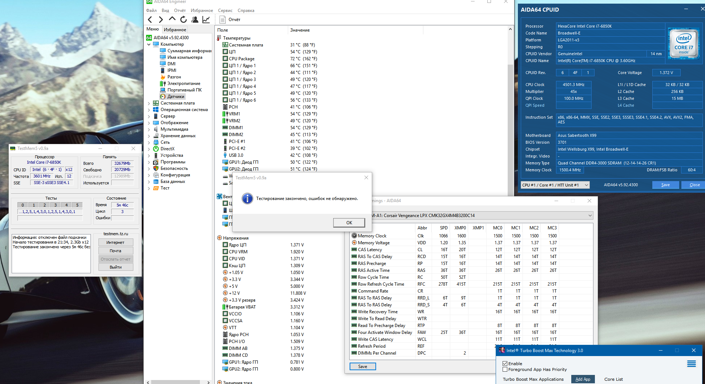Expand the Устройства tree node
Viewport: 705px width, 384px height.
click(x=149, y=155)
